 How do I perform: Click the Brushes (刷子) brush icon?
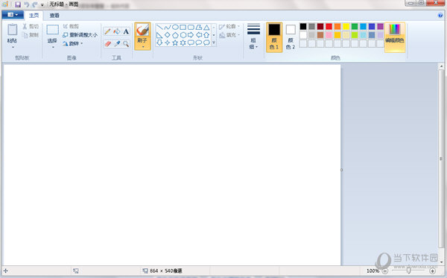click(x=142, y=30)
